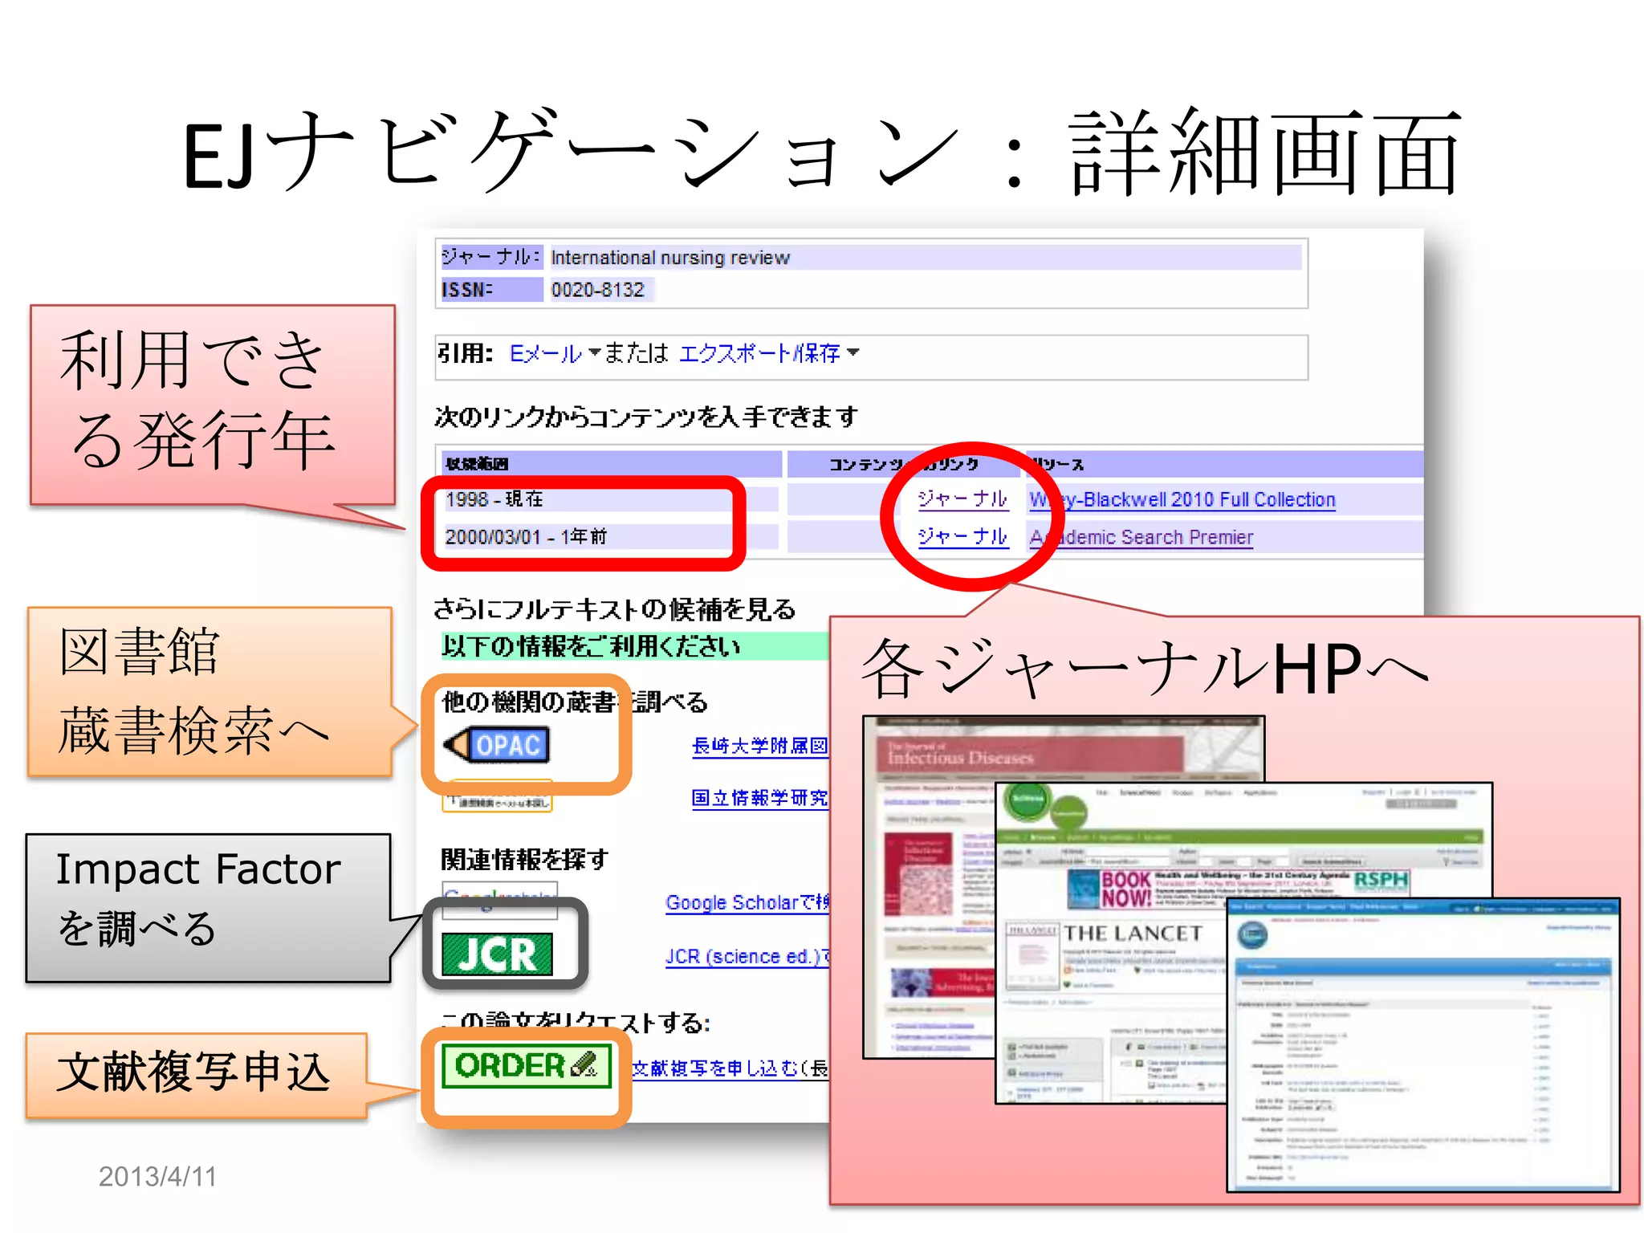
Task: Click the green JCR icon
Action: [x=497, y=954]
